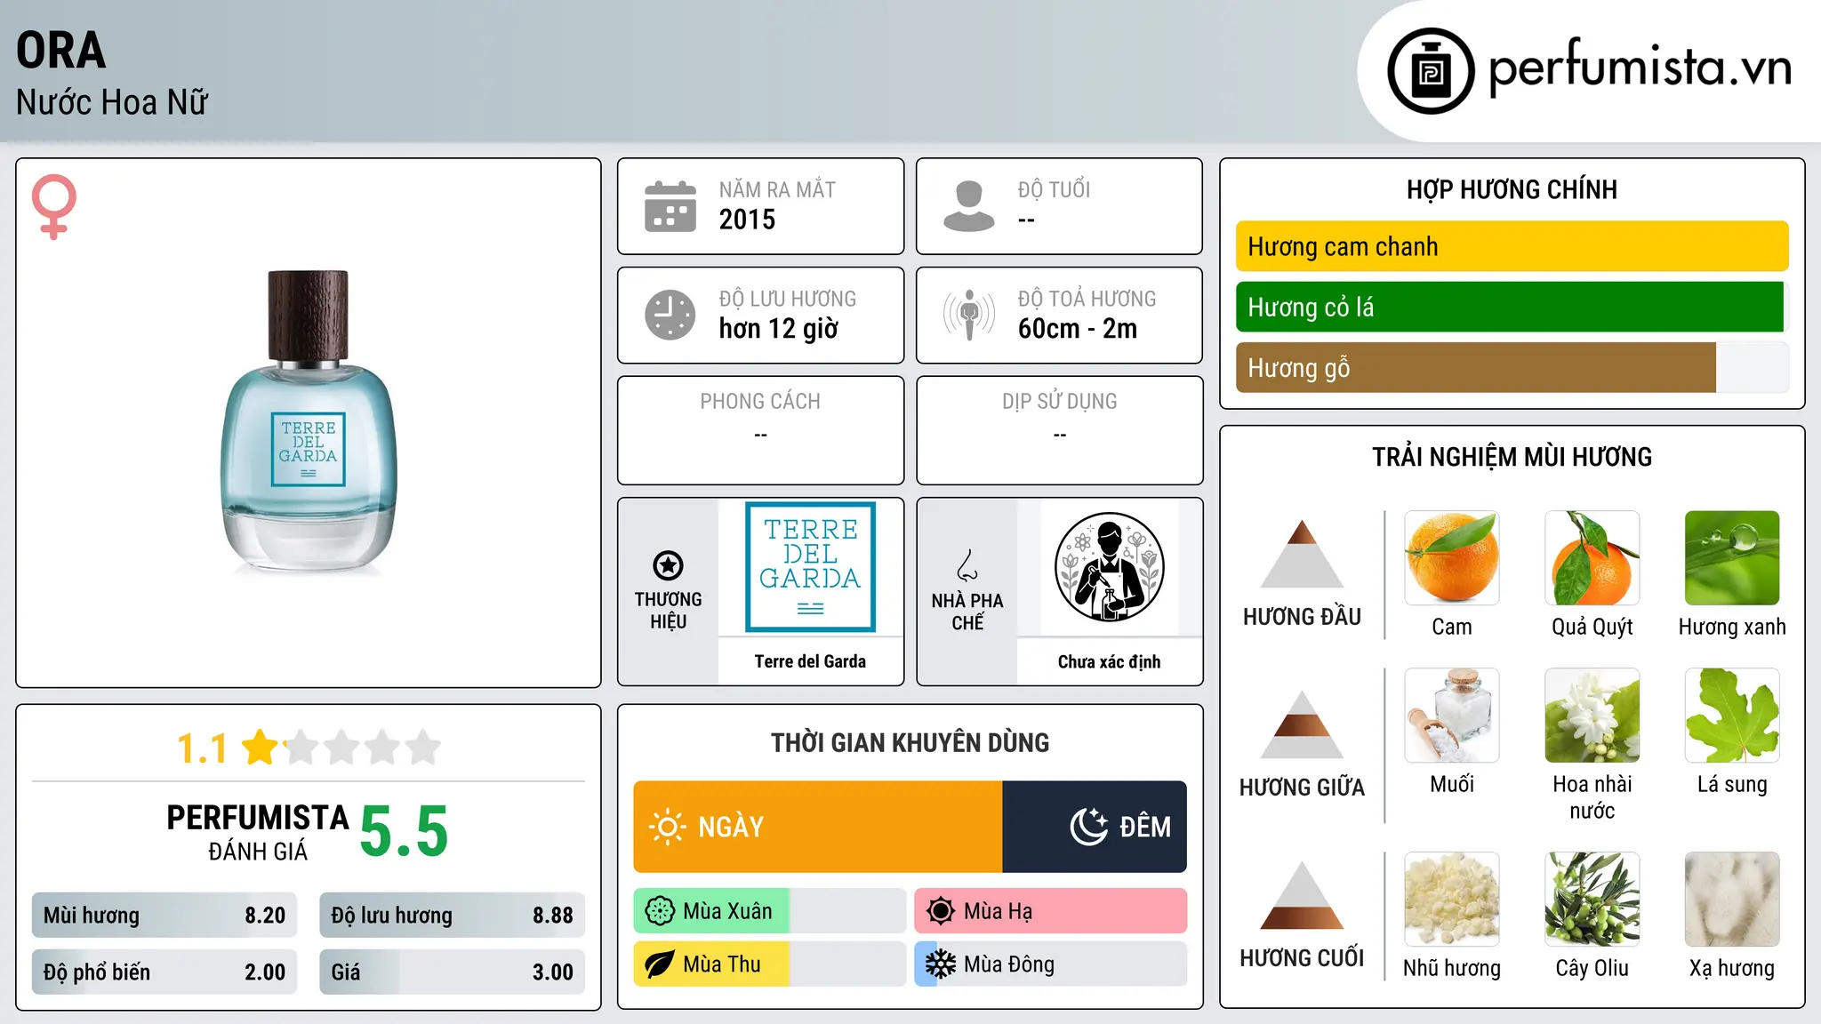Click the Độ phổ biến 2.00 score bar

pyautogui.click(x=164, y=972)
